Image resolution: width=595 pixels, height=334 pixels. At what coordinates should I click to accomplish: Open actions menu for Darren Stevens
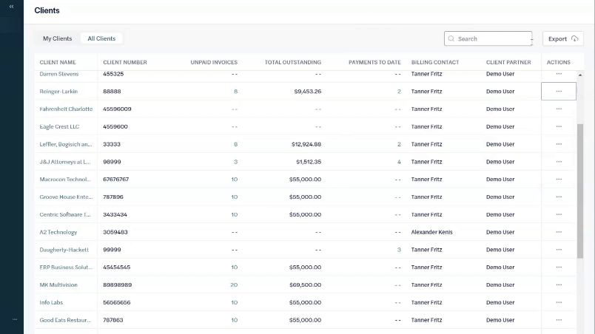(x=559, y=74)
